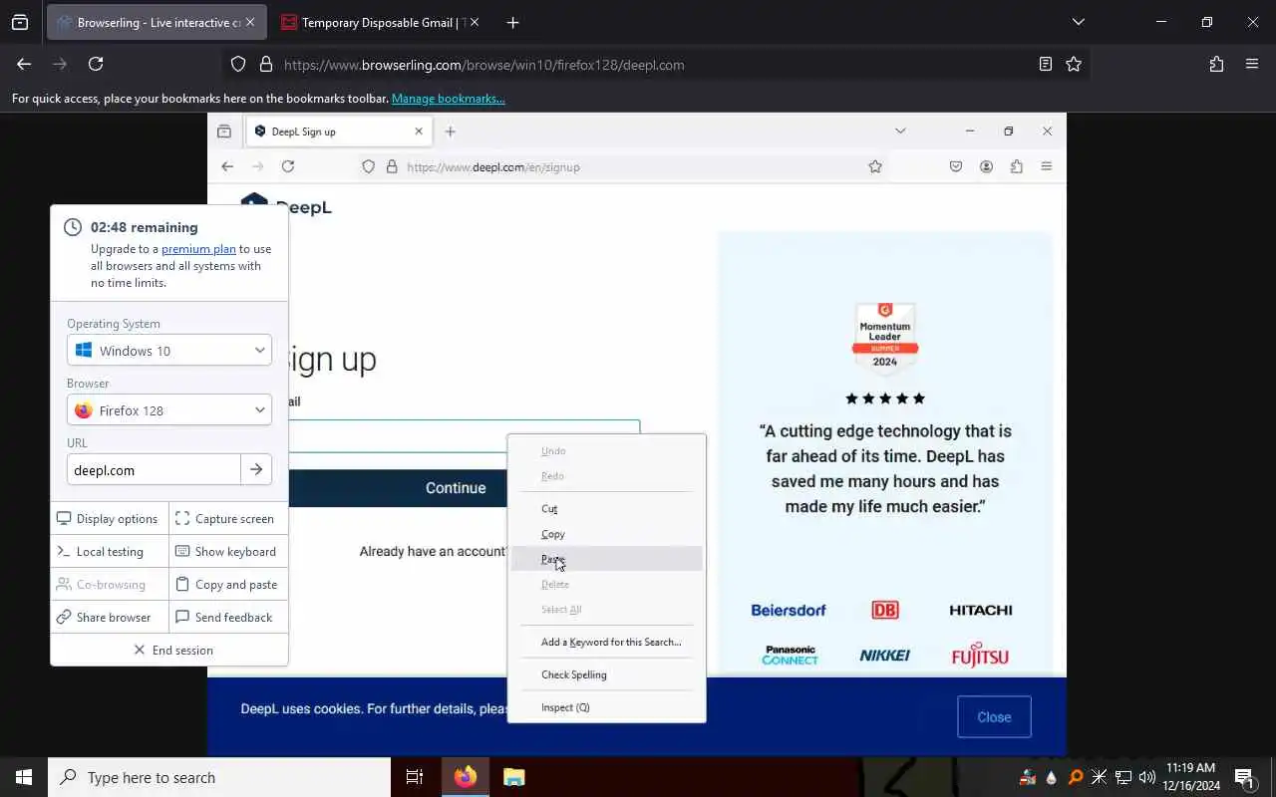The image size is (1276, 797).
Task: Expand the inner browser tab list chevron
Action: [900, 132]
